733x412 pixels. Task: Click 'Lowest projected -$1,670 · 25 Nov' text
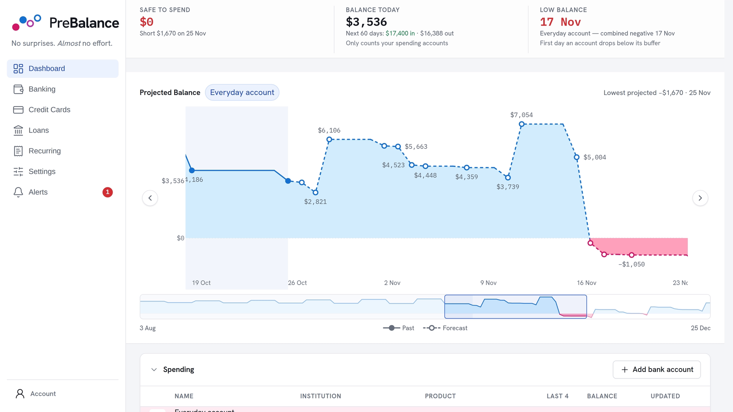click(x=657, y=93)
